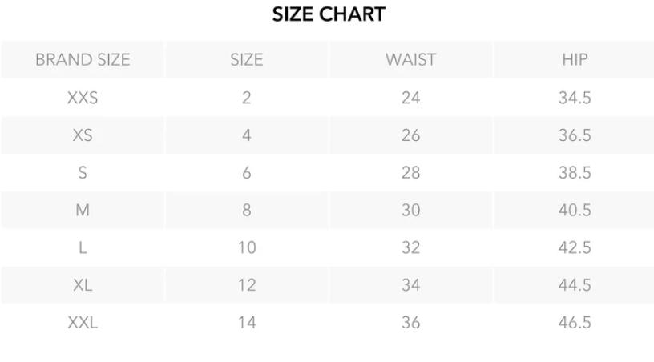The width and height of the screenshot is (654, 362).
Task: Click the XXS brand size cell
Action: (83, 98)
